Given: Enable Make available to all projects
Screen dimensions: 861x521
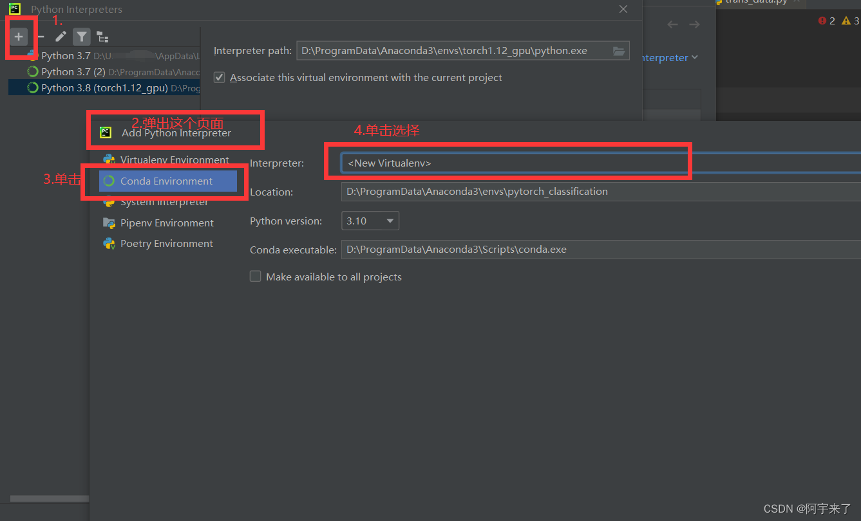Looking at the screenshot, I should click(x=256, y=277).
